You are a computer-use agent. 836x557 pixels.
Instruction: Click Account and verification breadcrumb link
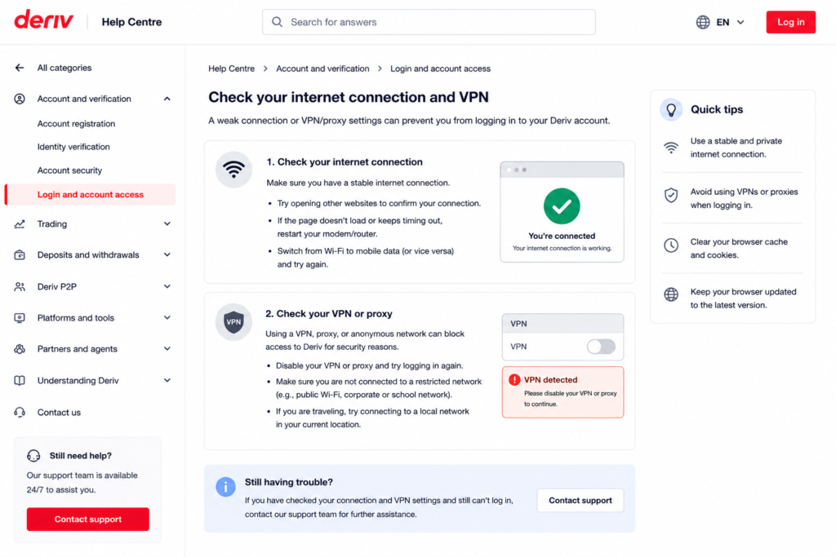pos(322,69)
